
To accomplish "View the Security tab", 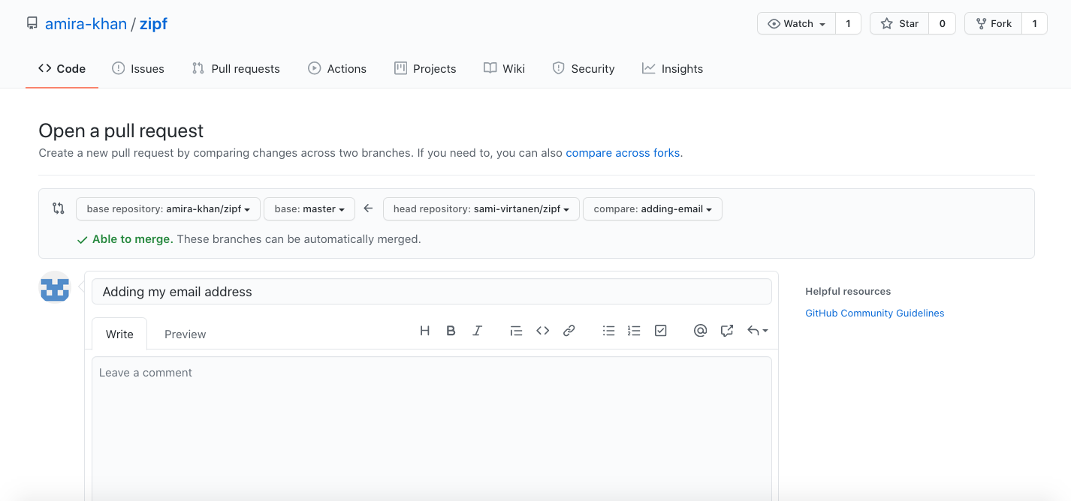I will (x=584, y=68).
